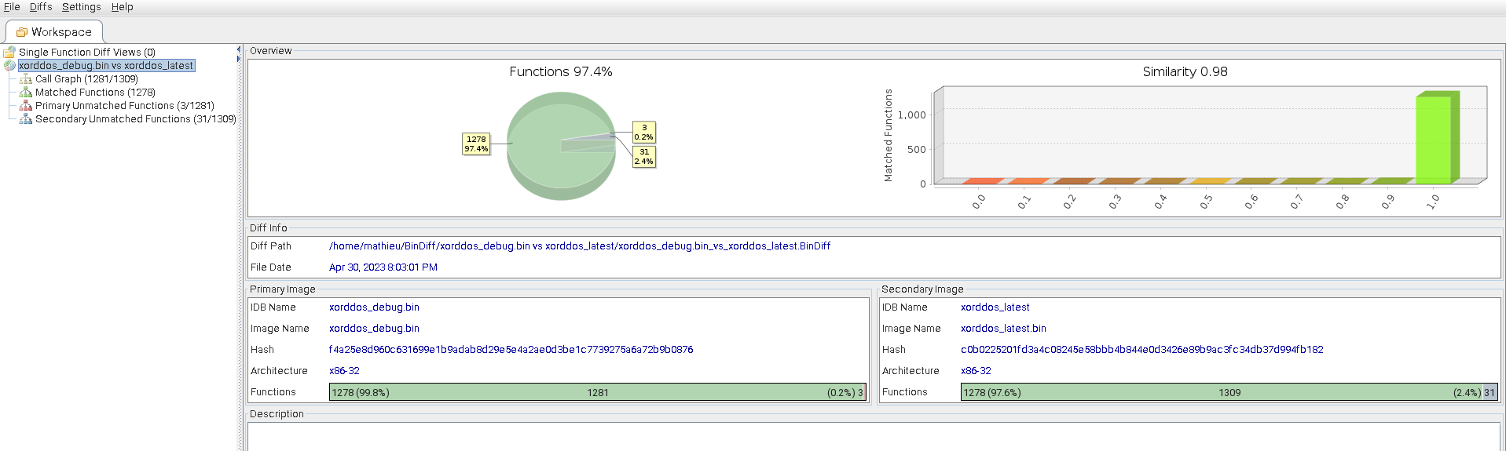Click the green Matched Functions icon
Viewport: 1506px width, 451px height.
click(26, 93)
